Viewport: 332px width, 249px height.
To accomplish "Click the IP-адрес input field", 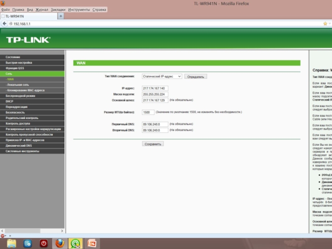I will pyautogui.click(x=155, y=88).
